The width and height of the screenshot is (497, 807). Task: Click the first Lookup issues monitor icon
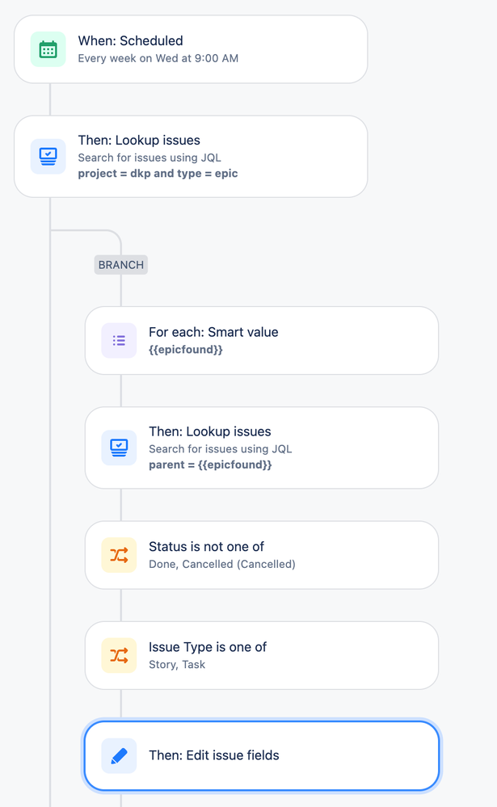pyautogui.click(x=48, y=157)
